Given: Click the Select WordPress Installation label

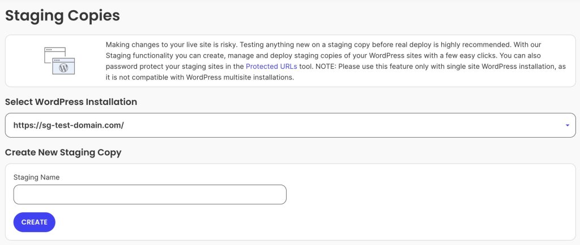Looking at the screenshot, I should pos(71,102).
